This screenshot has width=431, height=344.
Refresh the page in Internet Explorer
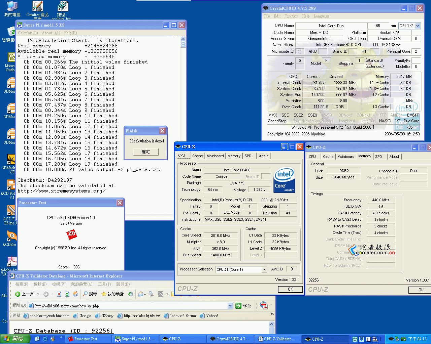(67, 294)
